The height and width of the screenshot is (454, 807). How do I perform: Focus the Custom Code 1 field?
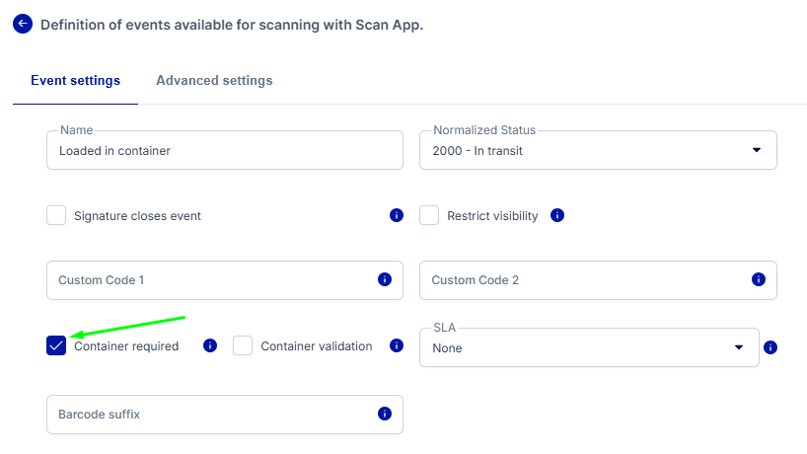[207, 280]
